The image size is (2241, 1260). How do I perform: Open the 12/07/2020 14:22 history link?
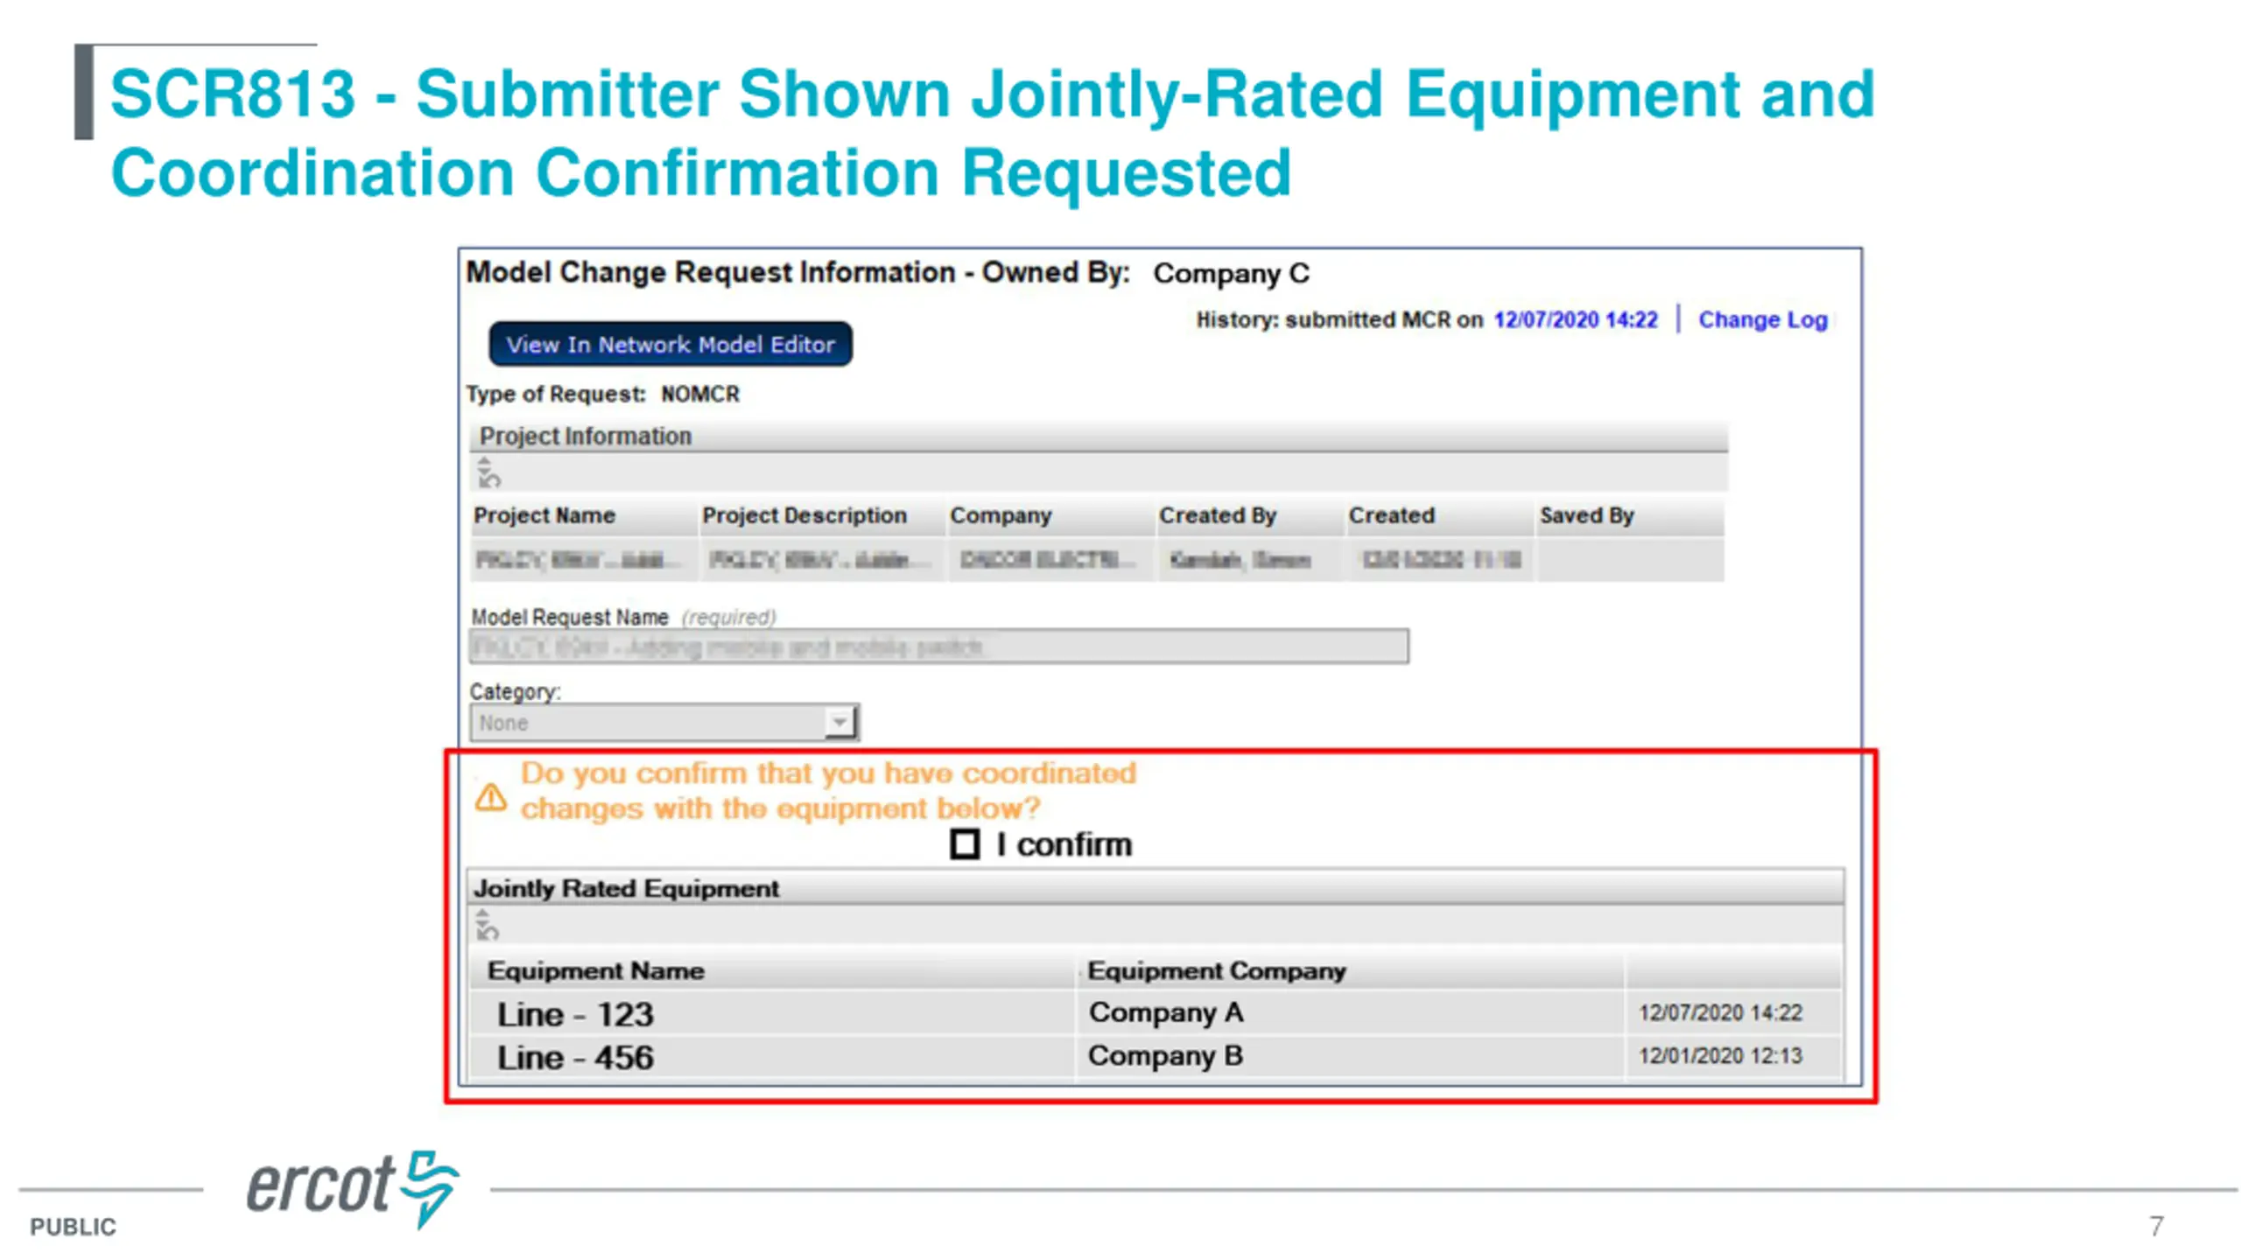point(1575,320)
